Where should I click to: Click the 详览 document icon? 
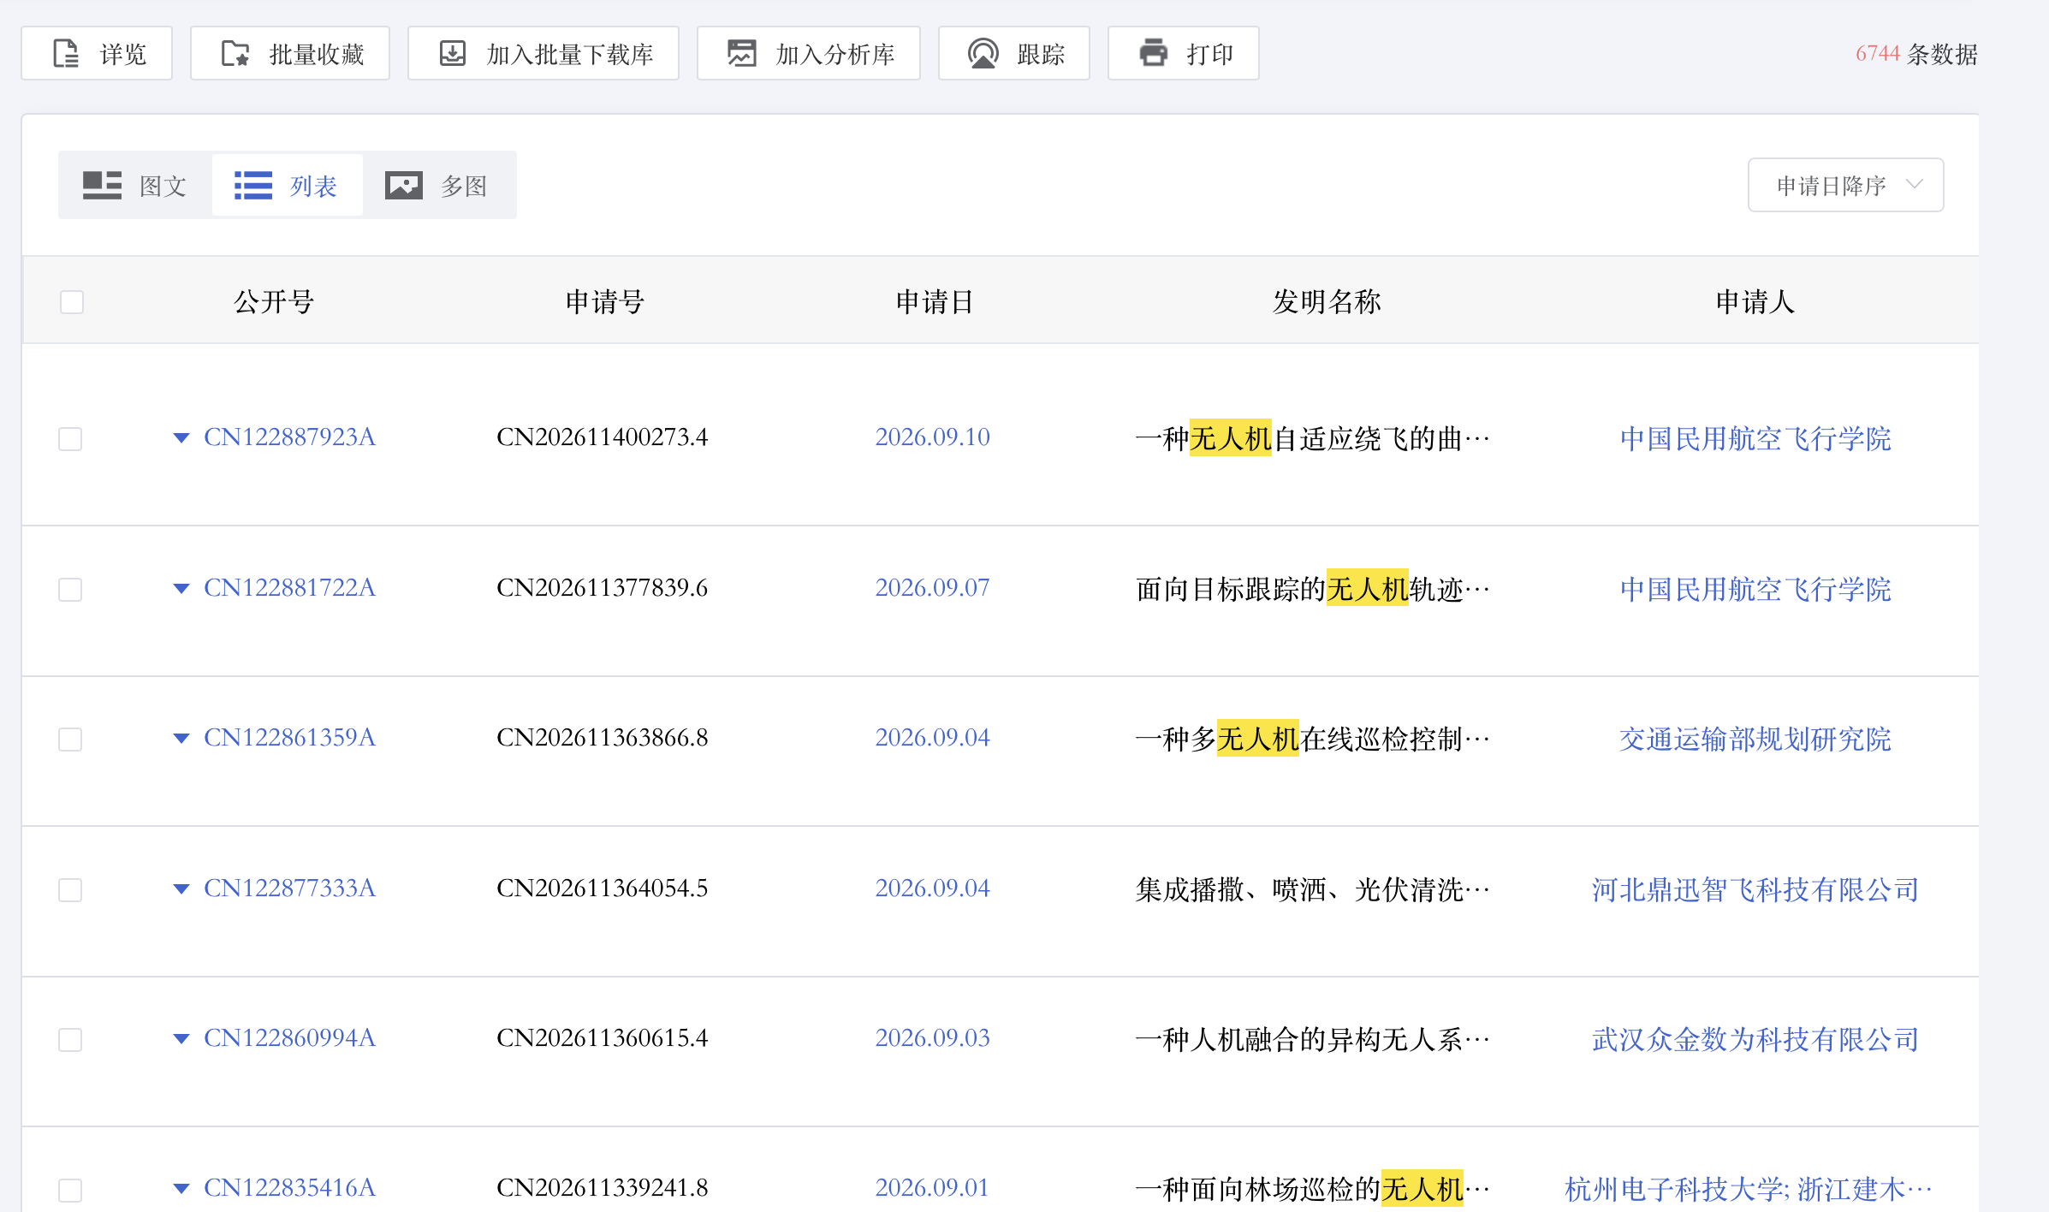(x=66, y=53)
